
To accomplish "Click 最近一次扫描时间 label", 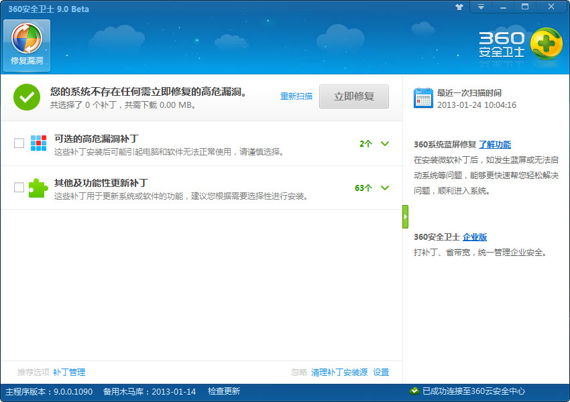I will click(469, 93).
